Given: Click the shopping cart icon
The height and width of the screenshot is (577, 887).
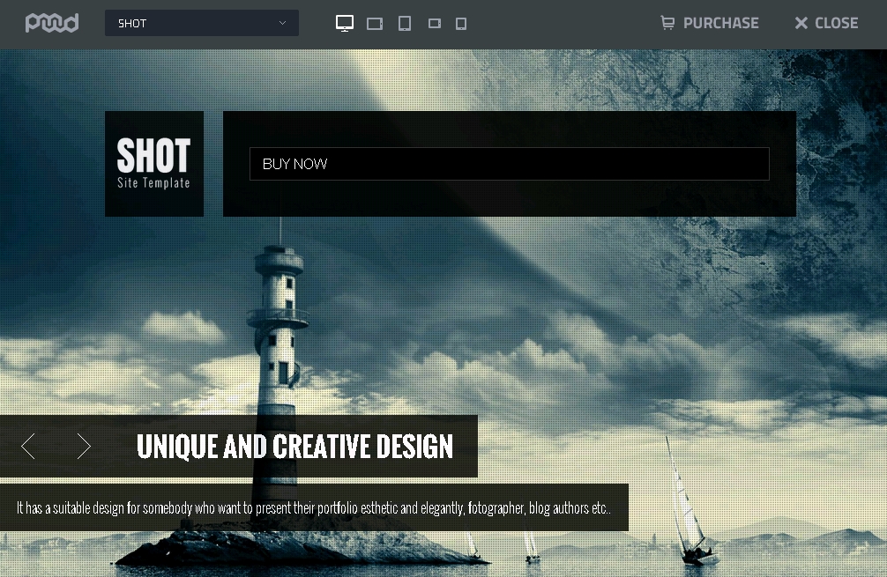Looking at the screenshot, I should click(x=667, y=23).
